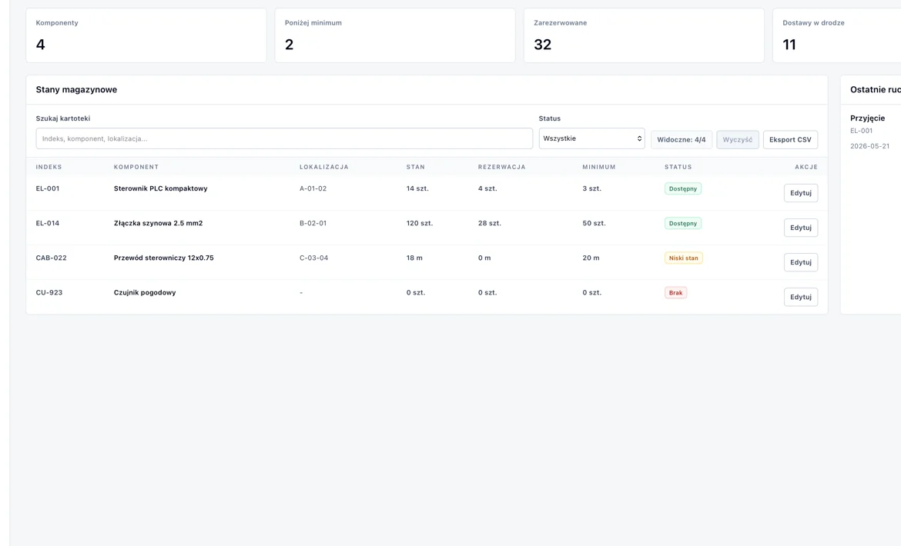Open the Komponenty summary card
This screenshot has width=901, height=546.
pyautogui.click(x=146, y=35)
